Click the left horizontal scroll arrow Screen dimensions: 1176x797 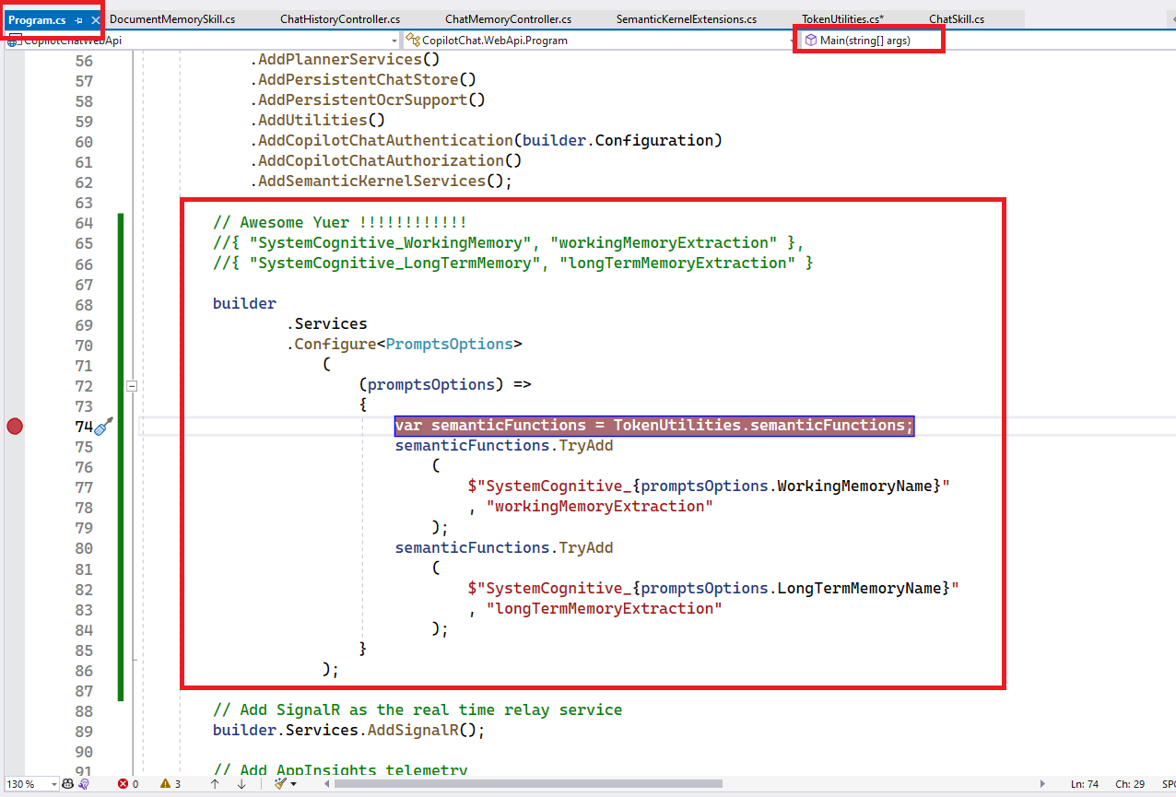323,784
